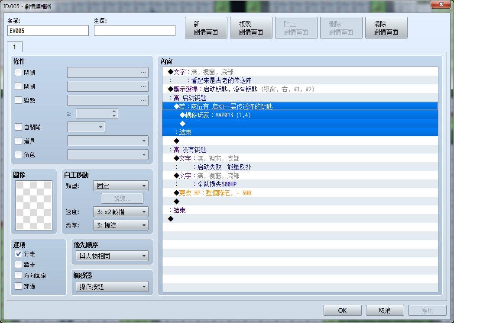Screen dimensions: 499x323
Task: Click the 複製劇情頁面 button
Action: (251, 28)
